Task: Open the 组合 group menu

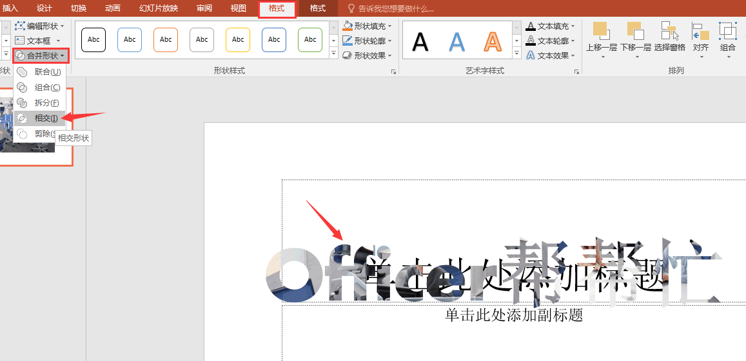Action: [728, 41]
